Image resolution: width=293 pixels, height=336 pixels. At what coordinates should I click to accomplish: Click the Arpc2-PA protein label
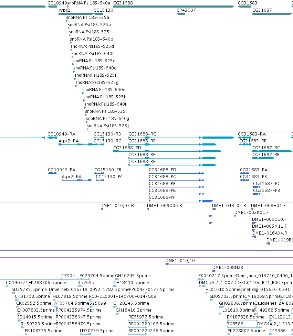click(72, 176)
